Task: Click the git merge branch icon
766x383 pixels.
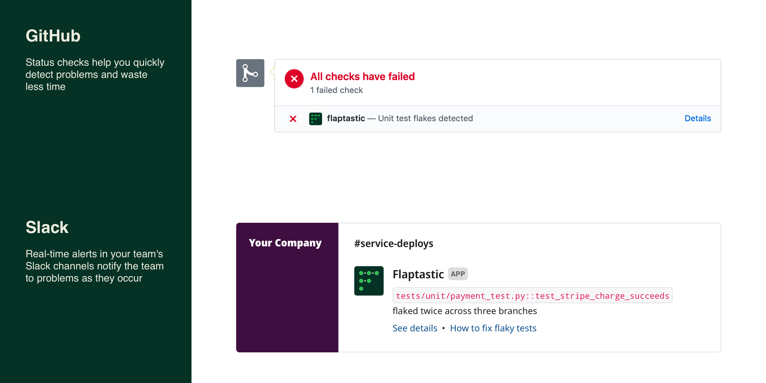Action: pos(250,73)
